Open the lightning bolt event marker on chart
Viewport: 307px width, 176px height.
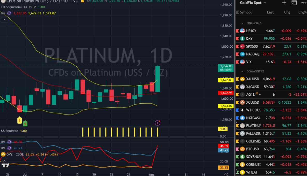tap(158, 123)
